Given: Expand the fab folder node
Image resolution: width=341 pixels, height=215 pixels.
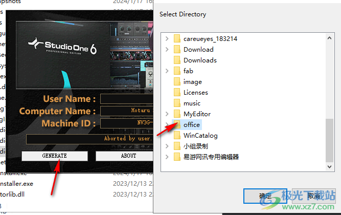Looking at the screenshot, I should [x=167, y=71].
